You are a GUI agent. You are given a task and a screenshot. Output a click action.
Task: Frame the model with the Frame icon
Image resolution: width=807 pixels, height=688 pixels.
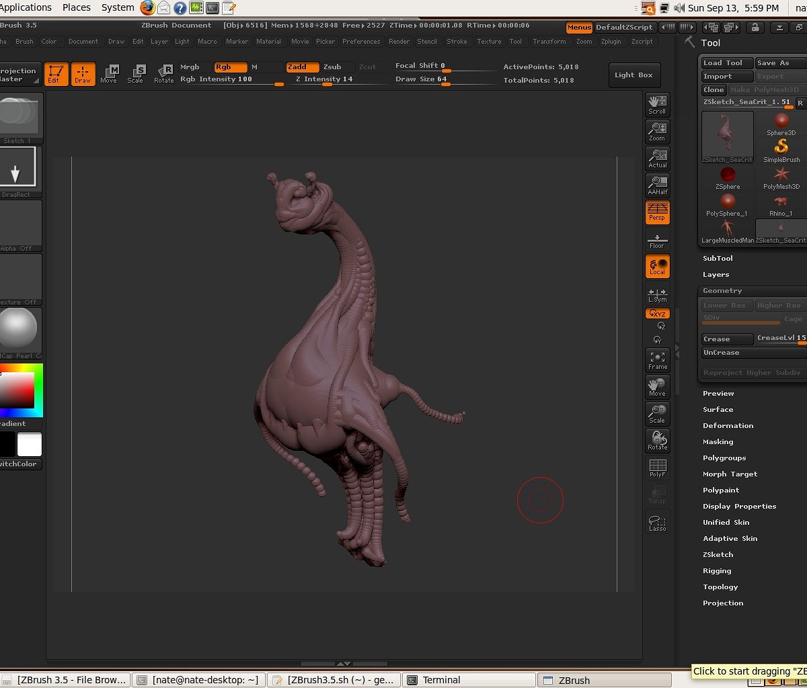(657, 359)
